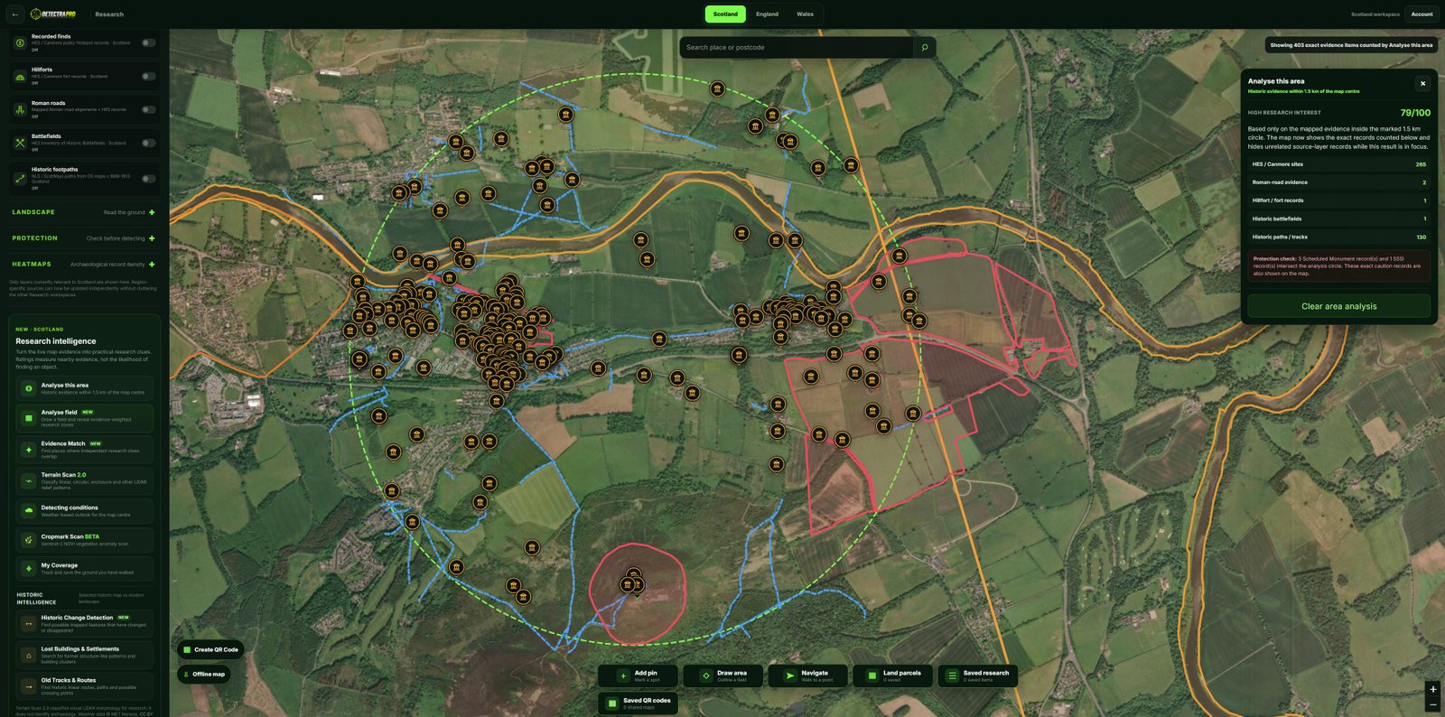Start the Cropmark Scan BETA
This screenshot has height=717, width=1445.
coord(85,540)
